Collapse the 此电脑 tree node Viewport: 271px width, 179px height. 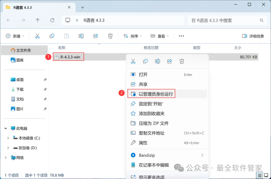pyautogui.click(x=6, y=128)
